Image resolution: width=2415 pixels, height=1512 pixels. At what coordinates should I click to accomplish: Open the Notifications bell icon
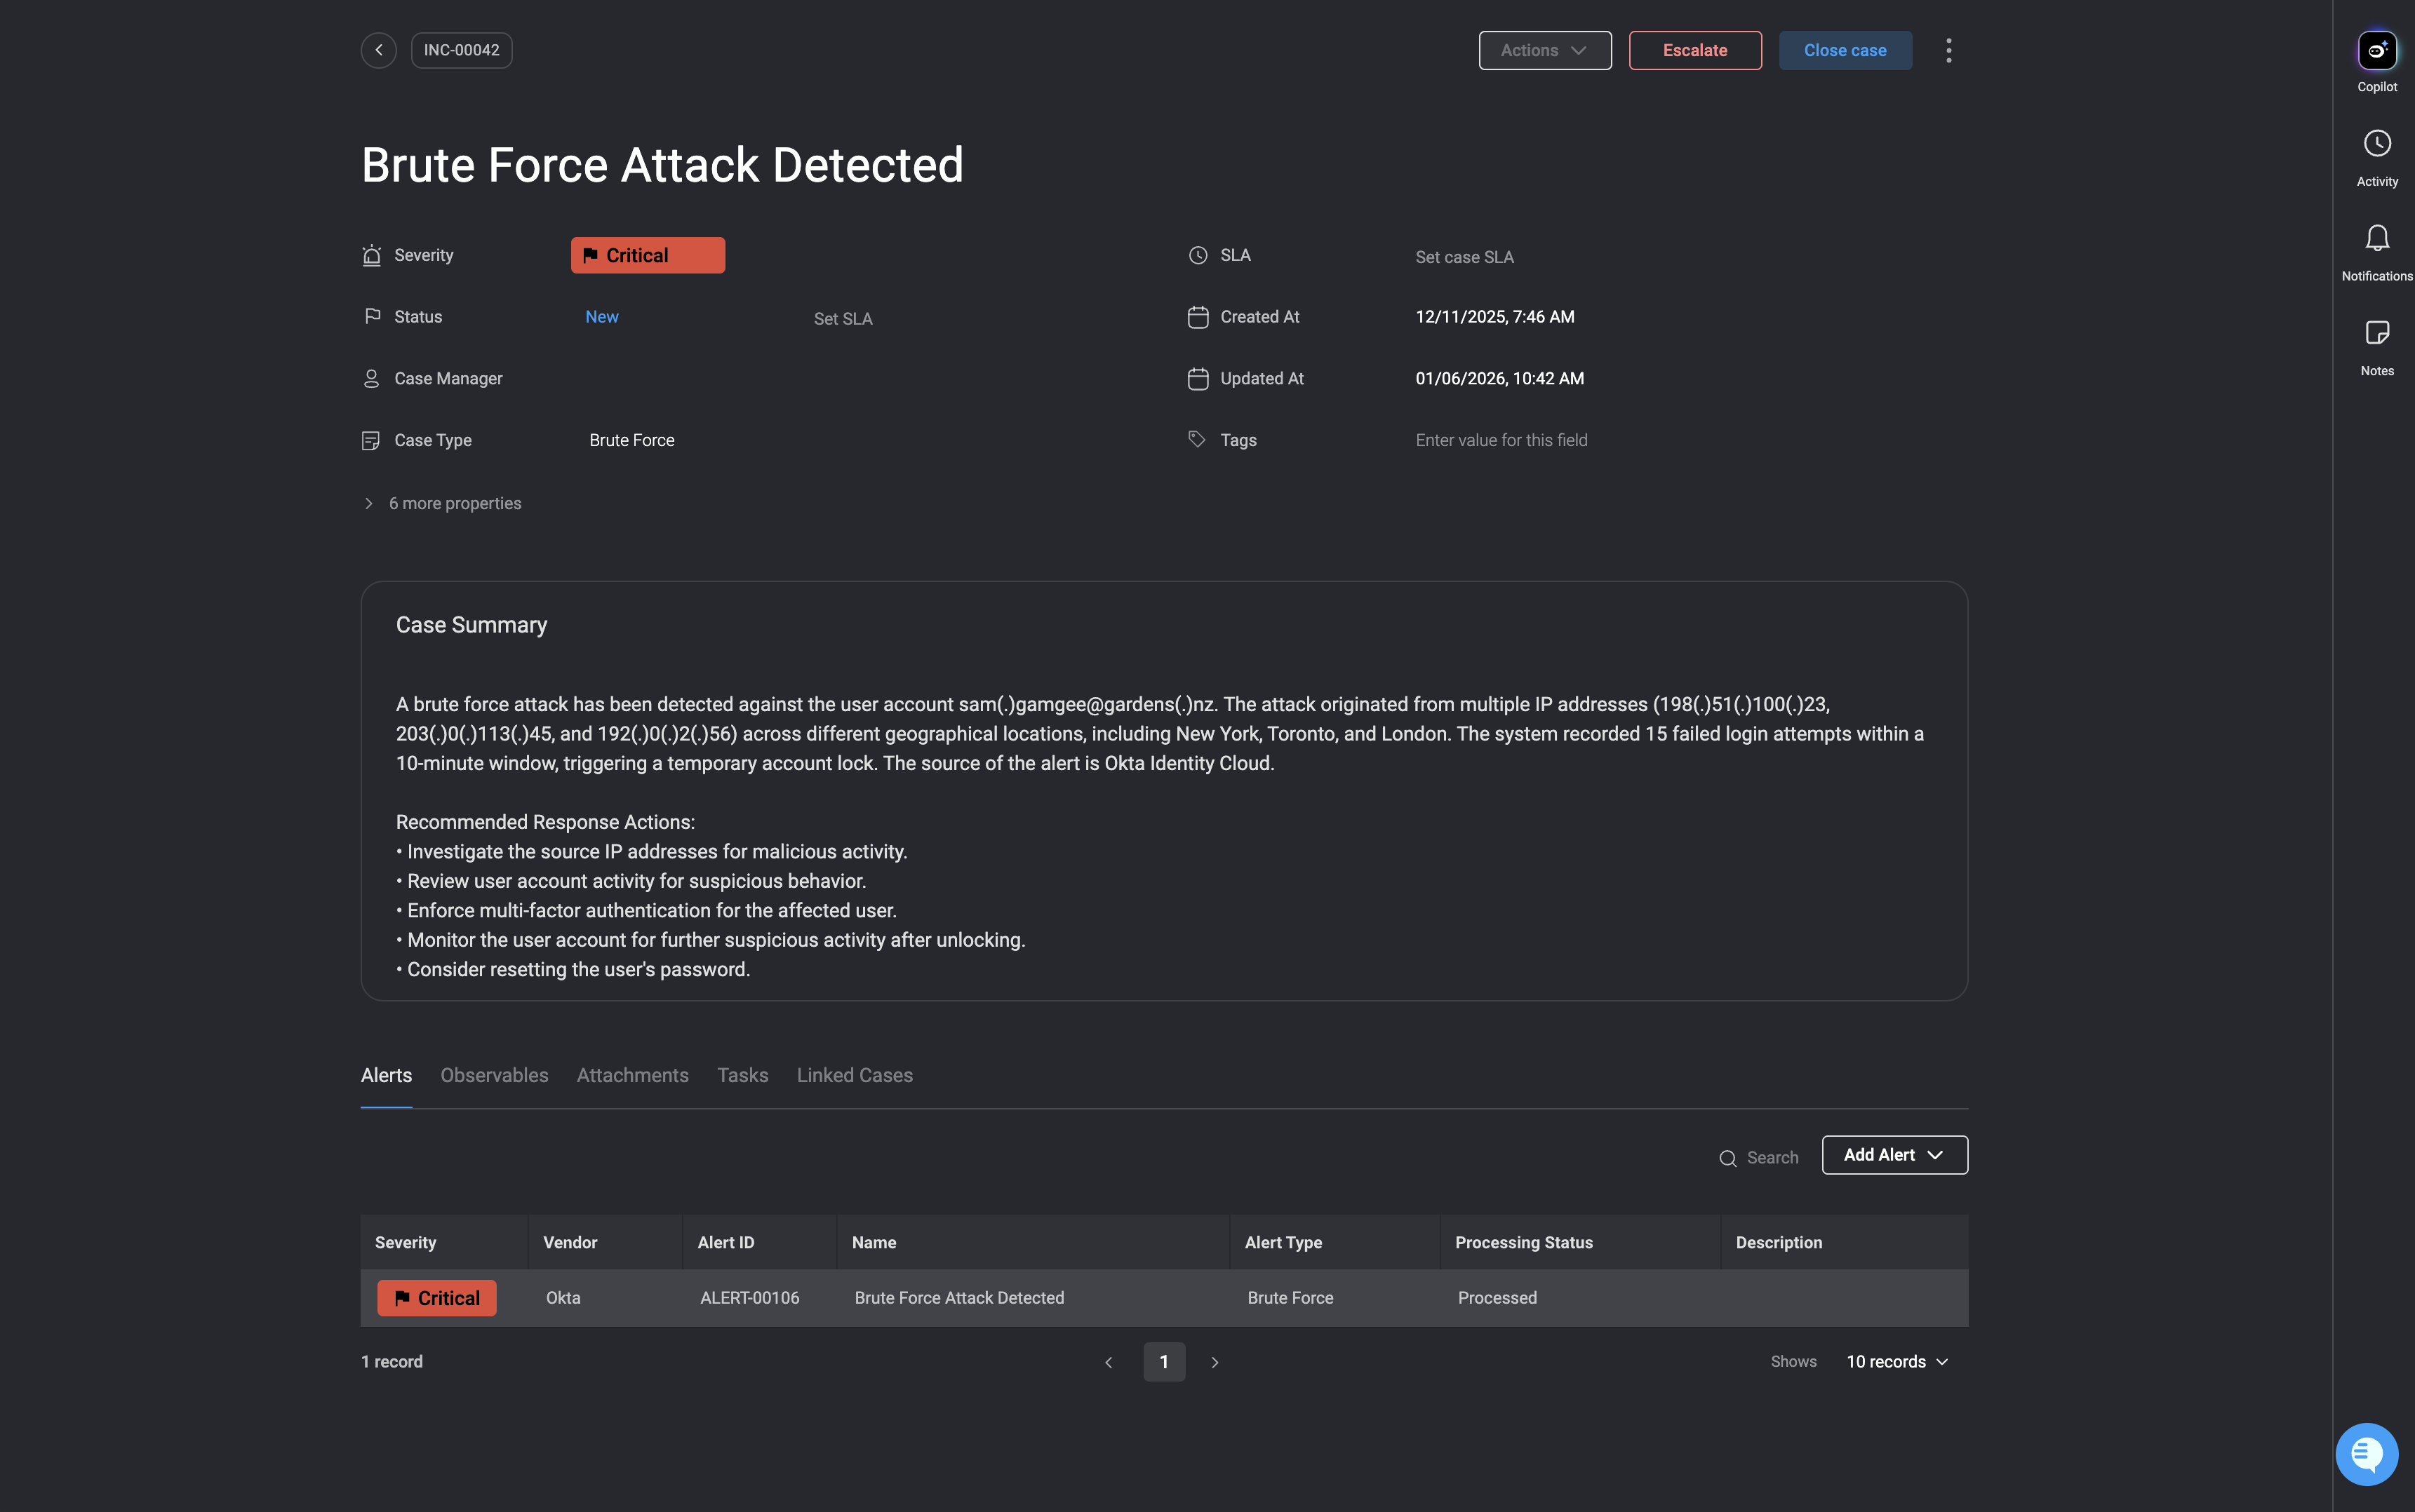coord(2376,238)
